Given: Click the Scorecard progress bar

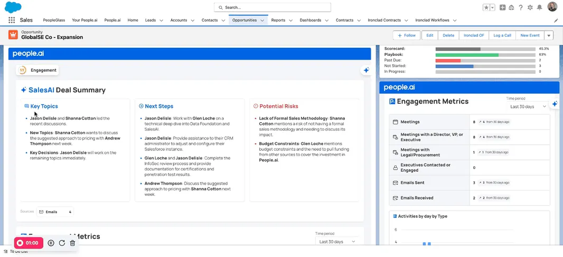Looking at the screenshot, I should coord(485,49).
